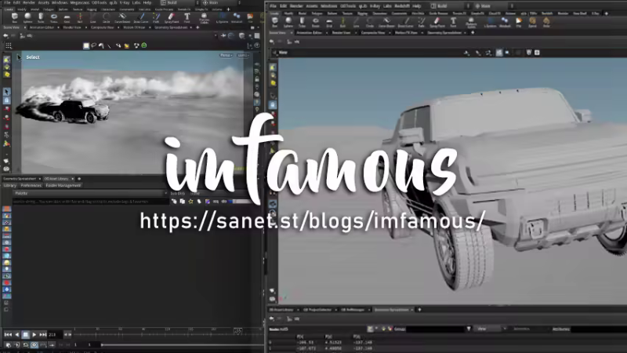Choose the Font shelf tool in left window
Image resolution: width=627 pixels, height=353 pixels.
point(187,16)
